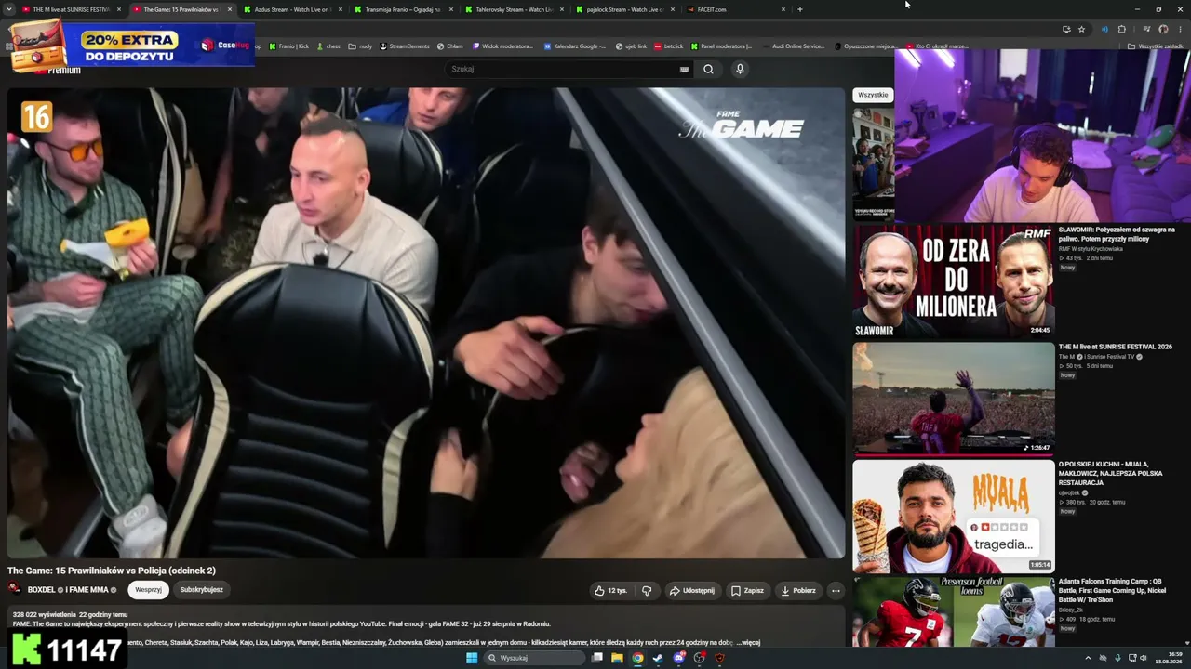Open the nudy bookmarks folder
This screenshot has height=669, width=1191.
click(x=361, y=46)
